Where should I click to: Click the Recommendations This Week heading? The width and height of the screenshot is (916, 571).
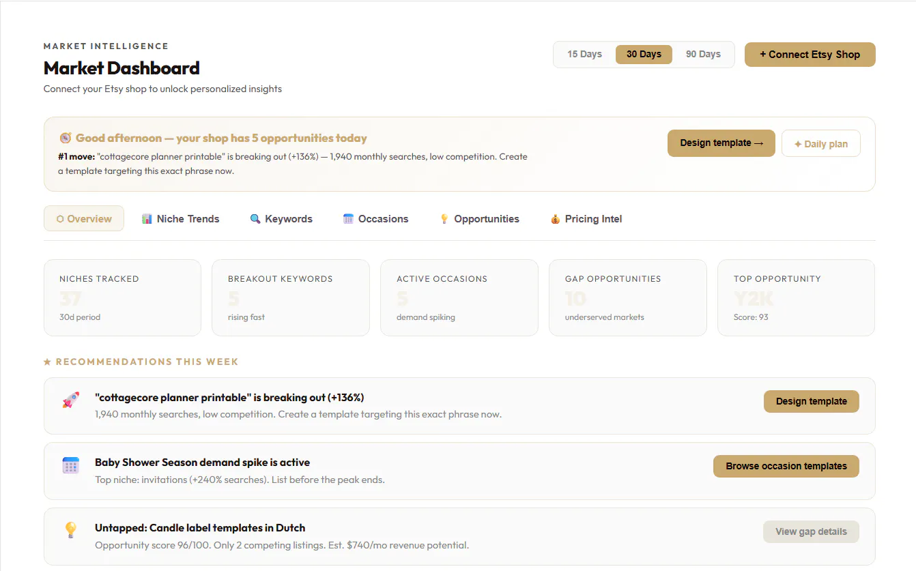pyautogui.click(x=141, y=362)
